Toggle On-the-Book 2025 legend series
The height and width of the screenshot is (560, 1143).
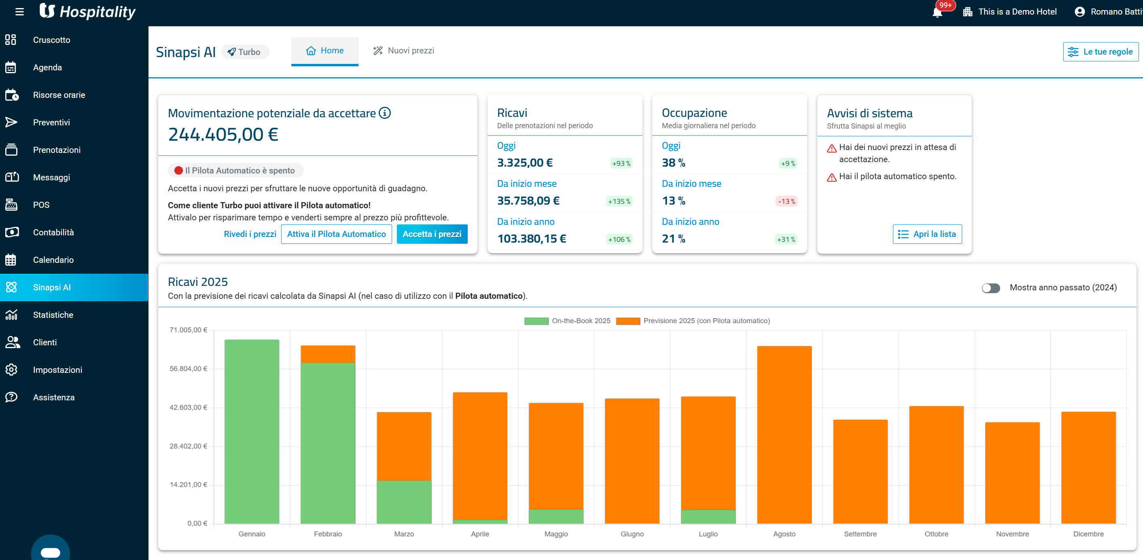(567, 321)
